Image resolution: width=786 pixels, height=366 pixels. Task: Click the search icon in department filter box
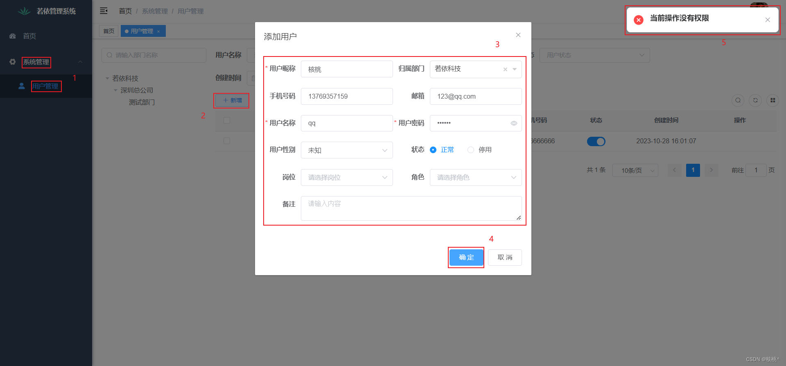click(109, 55)
